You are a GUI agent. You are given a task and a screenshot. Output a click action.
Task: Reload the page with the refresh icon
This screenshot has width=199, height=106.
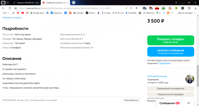point(10,8)
